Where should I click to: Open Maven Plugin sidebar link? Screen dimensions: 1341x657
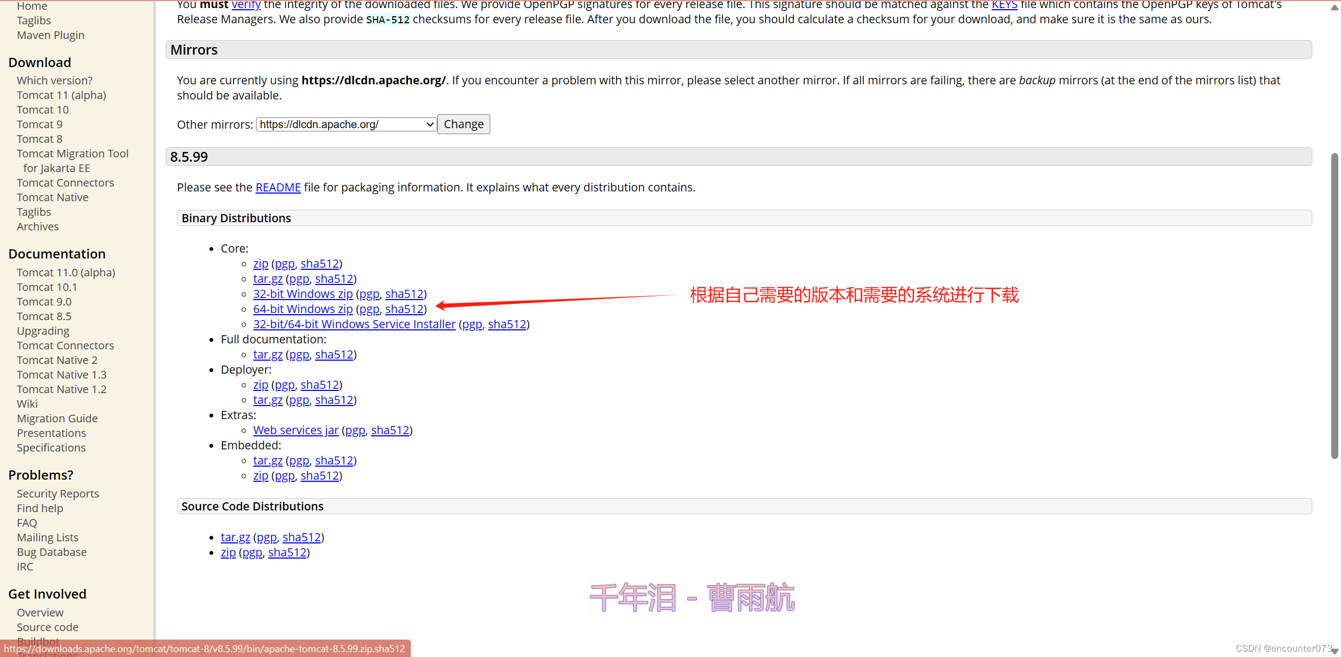50,35
